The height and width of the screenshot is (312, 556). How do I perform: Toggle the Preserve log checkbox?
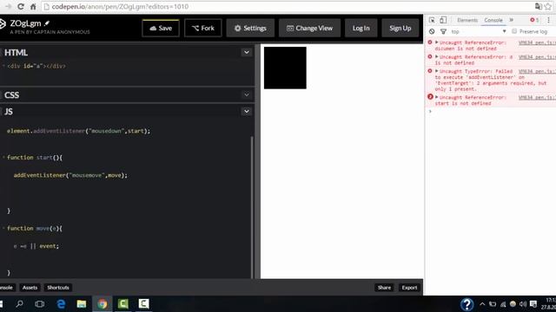514,31
